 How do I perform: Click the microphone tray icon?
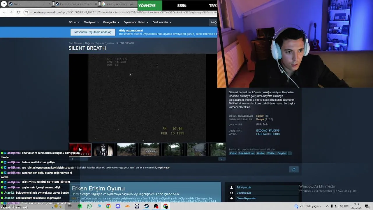(x=332, y=206)
